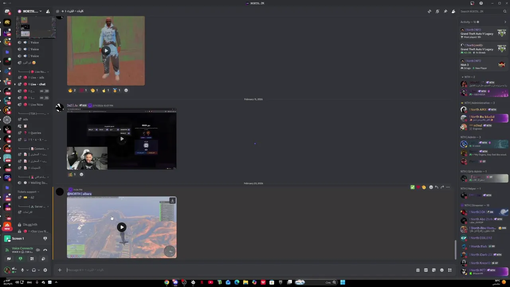Play the GTA aerial video attachment

[122, 227]
